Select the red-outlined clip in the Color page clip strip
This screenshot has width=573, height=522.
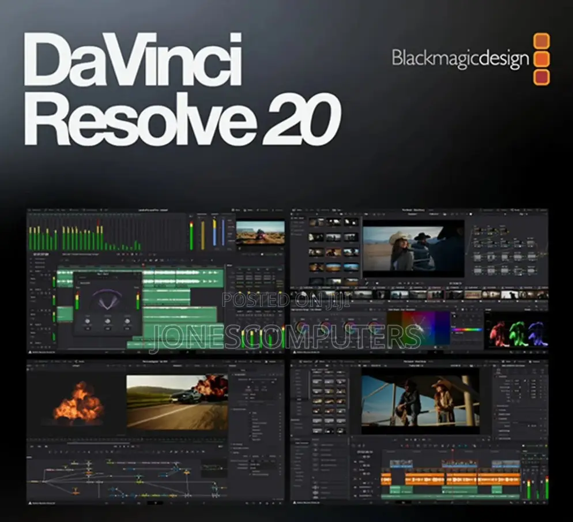435,295
